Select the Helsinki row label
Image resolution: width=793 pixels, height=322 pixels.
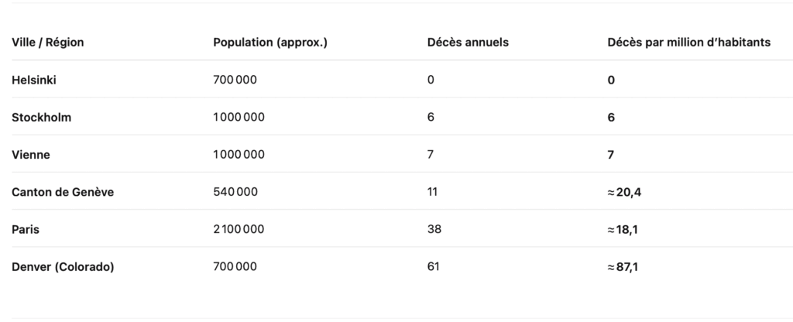(34, 80)
